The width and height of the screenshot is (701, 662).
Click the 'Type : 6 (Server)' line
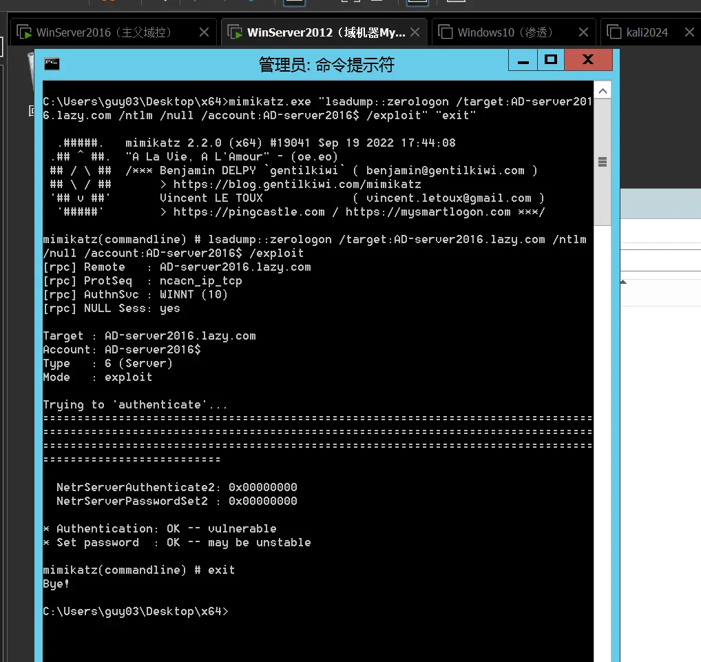click(x=107, y=363)
